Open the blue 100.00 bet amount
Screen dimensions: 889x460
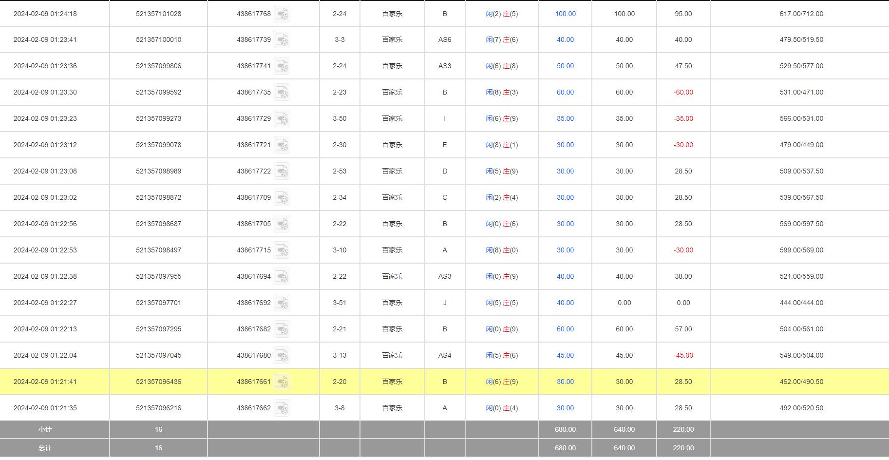coord(566,14)
